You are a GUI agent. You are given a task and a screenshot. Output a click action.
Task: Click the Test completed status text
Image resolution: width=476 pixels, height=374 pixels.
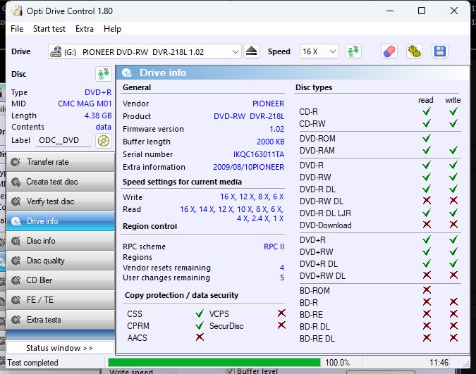coord(32,363)
